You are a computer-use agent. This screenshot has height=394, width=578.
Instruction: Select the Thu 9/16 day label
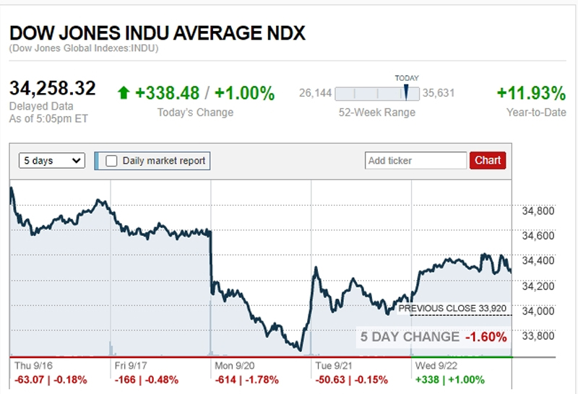33,366
